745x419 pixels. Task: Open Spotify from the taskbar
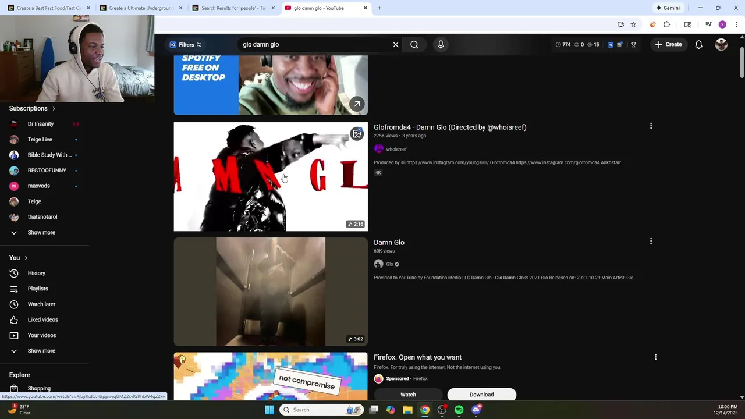point(459,410)
